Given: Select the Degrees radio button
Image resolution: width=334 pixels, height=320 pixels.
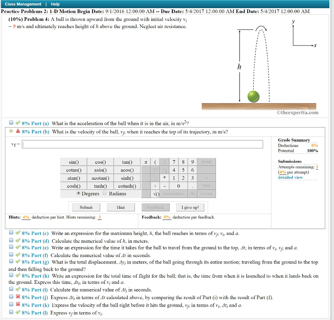Looking at the screenshot, I should (78, 193).
